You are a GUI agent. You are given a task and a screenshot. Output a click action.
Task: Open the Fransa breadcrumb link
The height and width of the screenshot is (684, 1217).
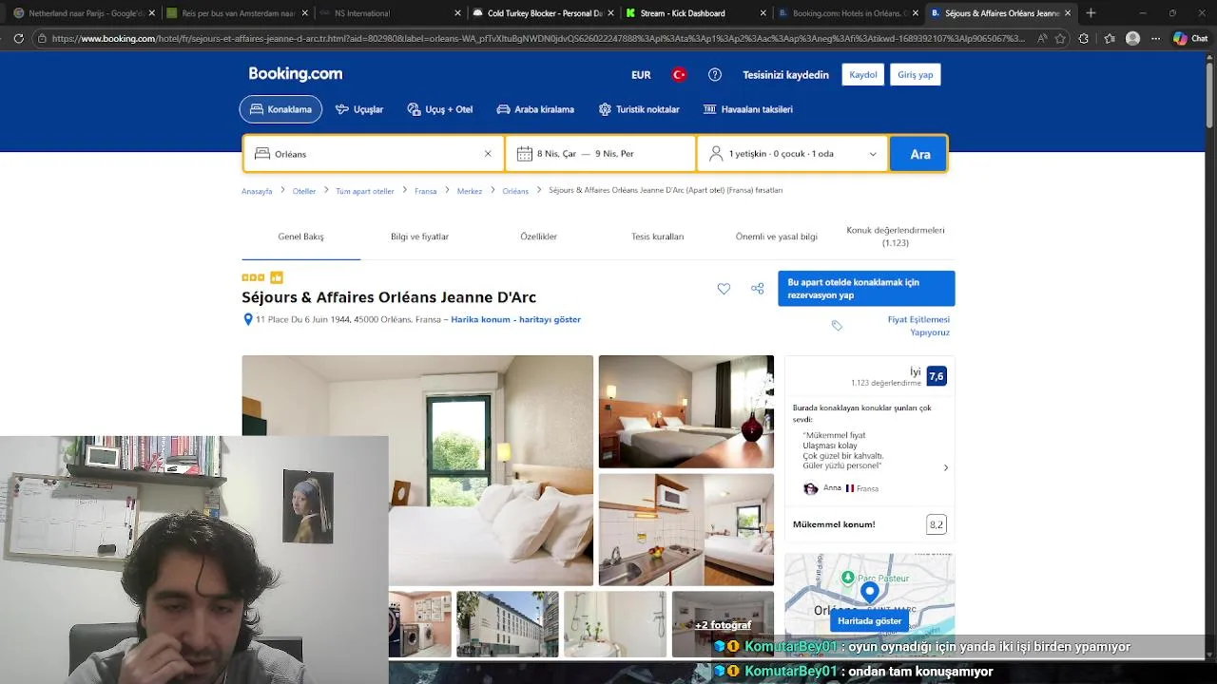coord(426,191)
